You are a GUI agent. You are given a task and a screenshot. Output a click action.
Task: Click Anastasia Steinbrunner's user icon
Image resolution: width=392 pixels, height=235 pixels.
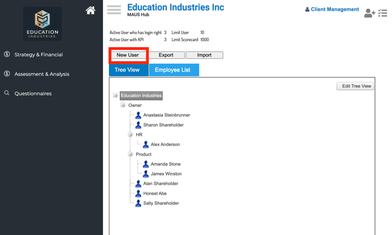pos(138,115)
